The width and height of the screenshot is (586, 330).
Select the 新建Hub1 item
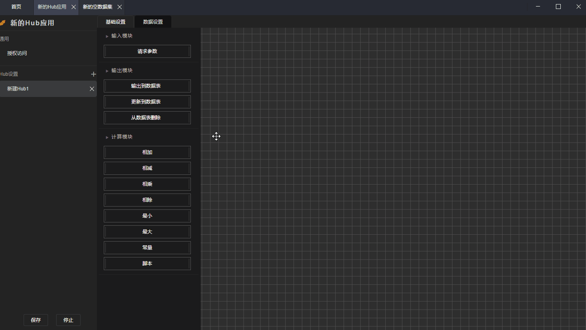[41, 89]
